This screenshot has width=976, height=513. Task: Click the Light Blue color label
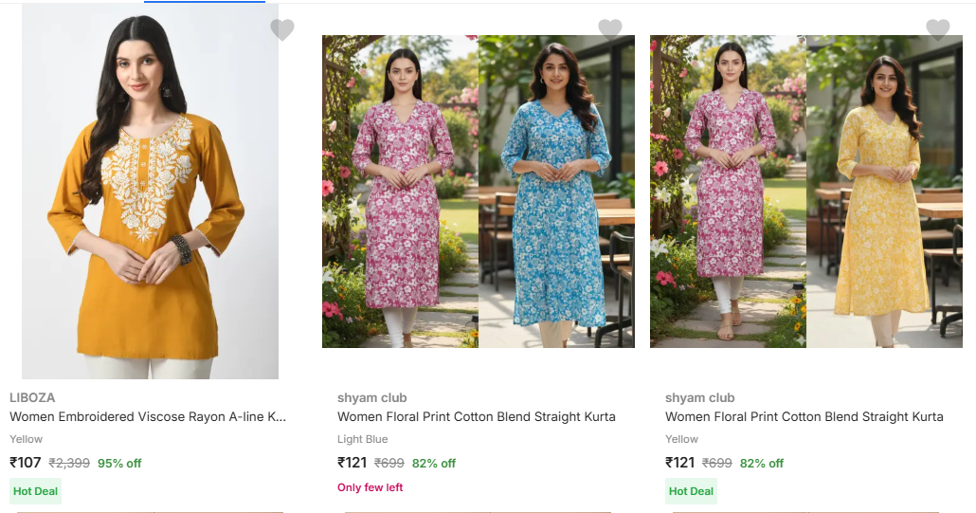[363, 439]
